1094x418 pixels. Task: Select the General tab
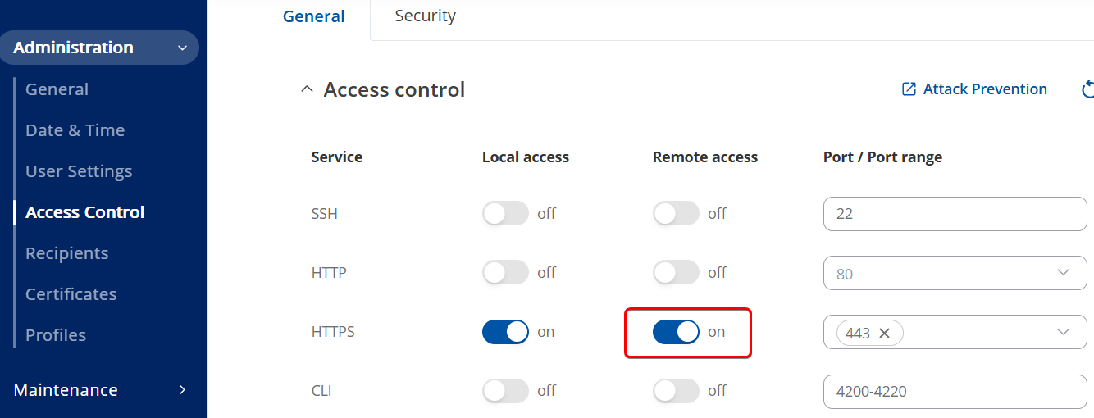click(x=314, y=17)
